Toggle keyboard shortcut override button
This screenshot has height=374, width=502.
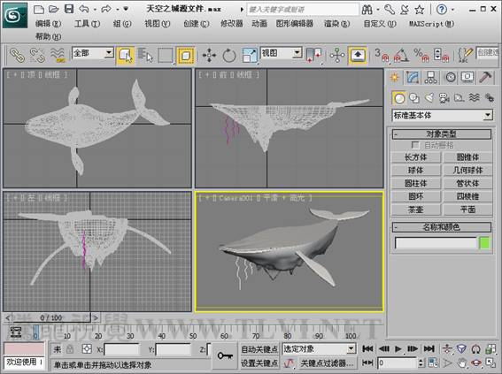[358, 56]
